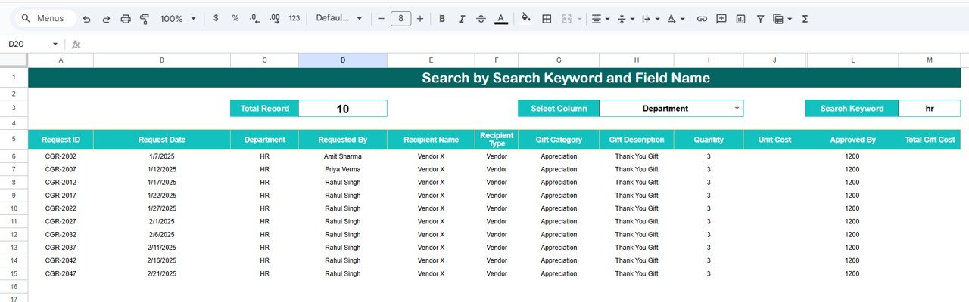969x302 pixels.
Task: Expand the Default font family dropdown
Action: pos(338,19)
